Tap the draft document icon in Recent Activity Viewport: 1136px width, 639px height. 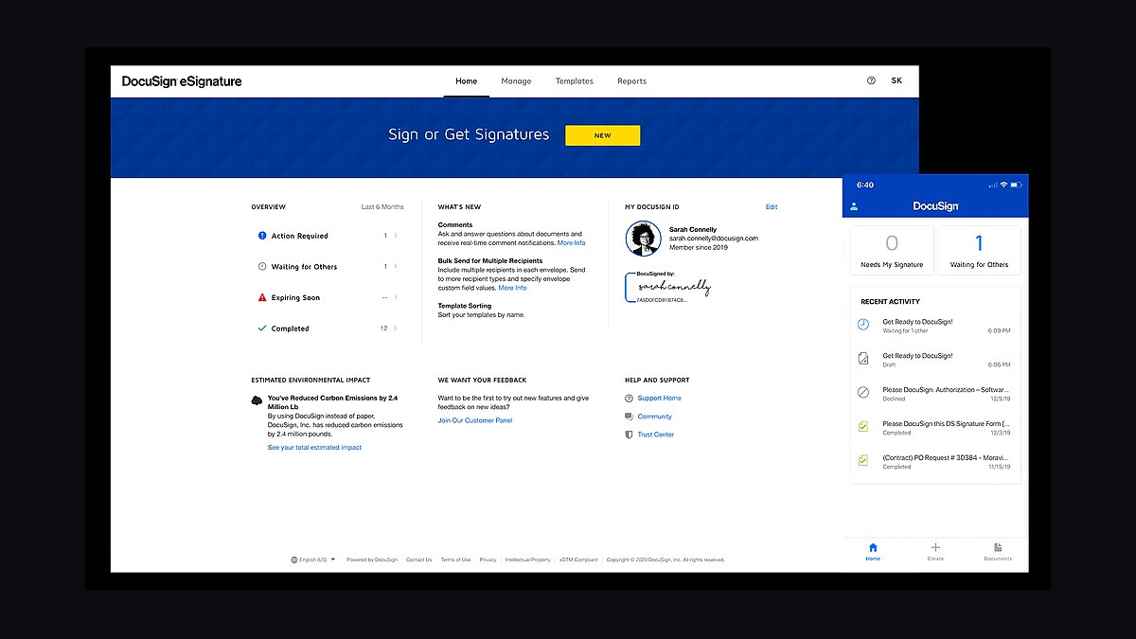coord(863,359)
